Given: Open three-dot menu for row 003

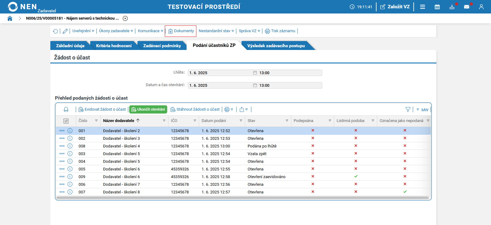Looking at the screenshot, I should (x=62, y=154).
